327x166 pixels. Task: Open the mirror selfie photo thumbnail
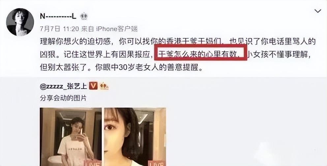point(71,137)
